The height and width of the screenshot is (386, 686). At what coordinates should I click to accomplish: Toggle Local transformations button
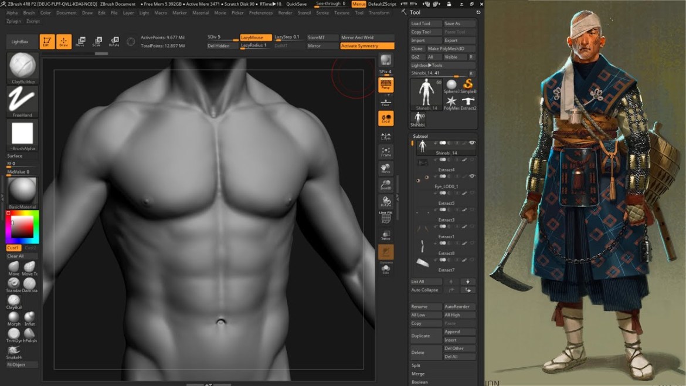click(385, 118)
